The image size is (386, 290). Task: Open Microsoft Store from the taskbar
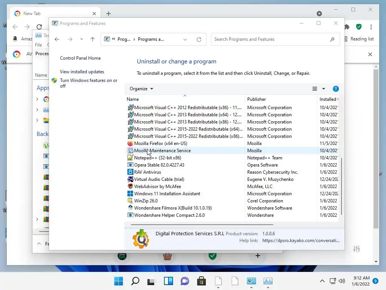pos(201,281)
